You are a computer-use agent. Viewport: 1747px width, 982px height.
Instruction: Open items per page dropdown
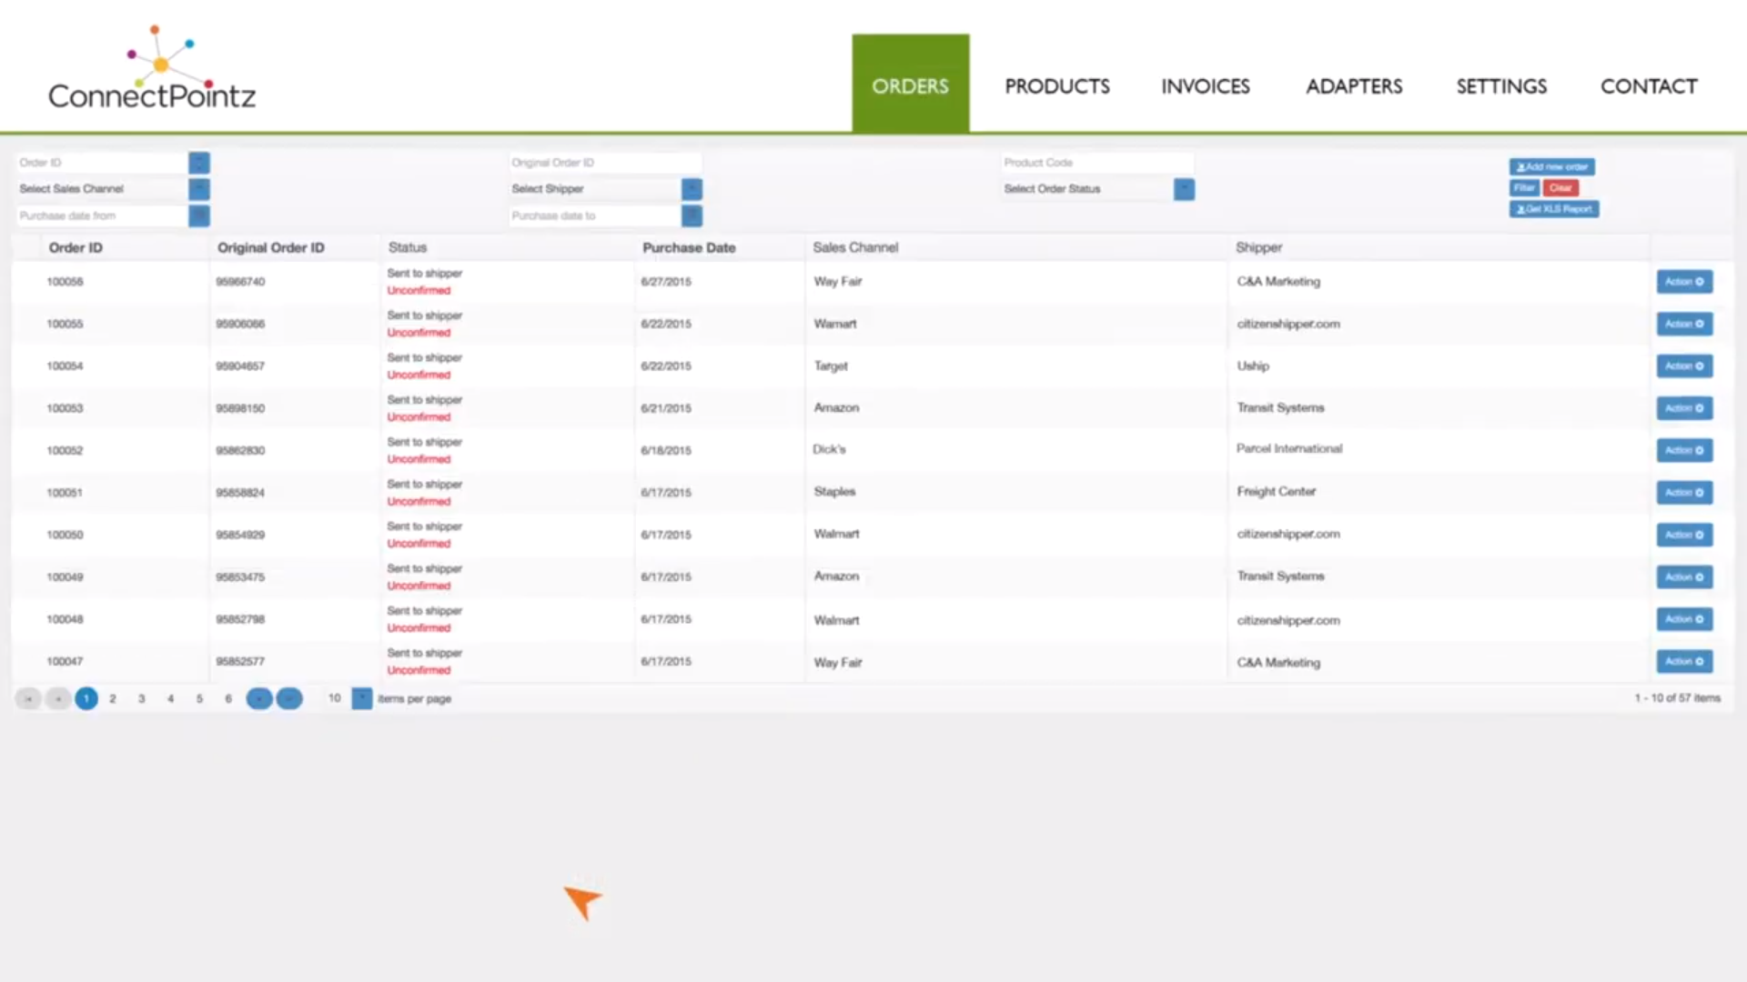[x=362, y=698]
